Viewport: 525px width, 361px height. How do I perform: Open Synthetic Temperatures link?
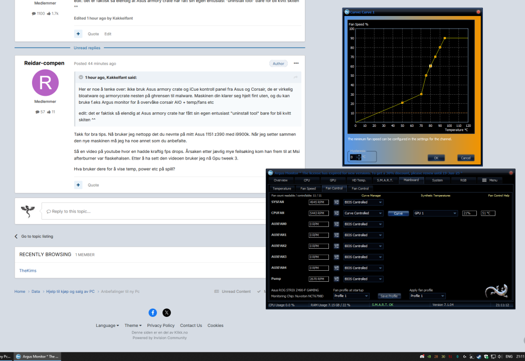pyautogui.click(x=435, y=196)
